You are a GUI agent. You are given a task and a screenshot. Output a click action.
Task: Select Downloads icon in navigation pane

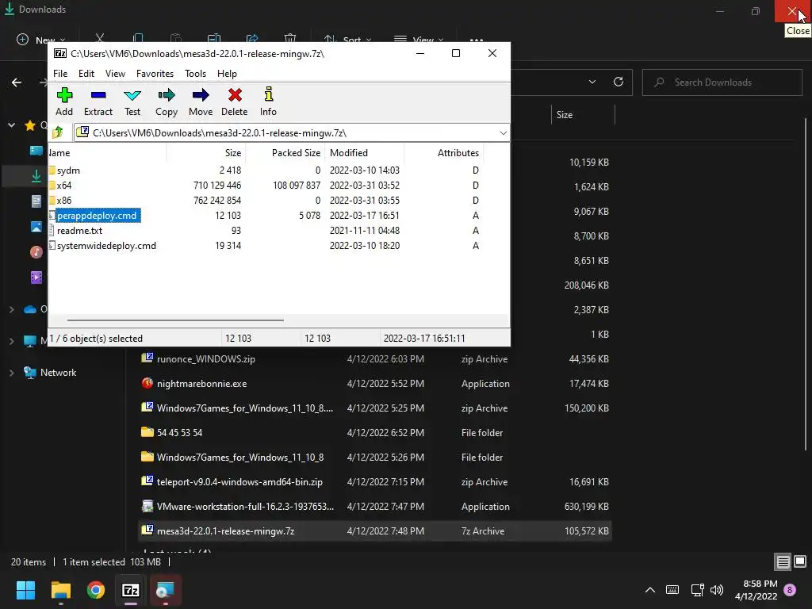coord(36,176)
